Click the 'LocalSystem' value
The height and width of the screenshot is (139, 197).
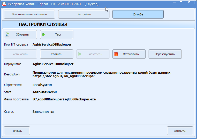click(42, 85)
